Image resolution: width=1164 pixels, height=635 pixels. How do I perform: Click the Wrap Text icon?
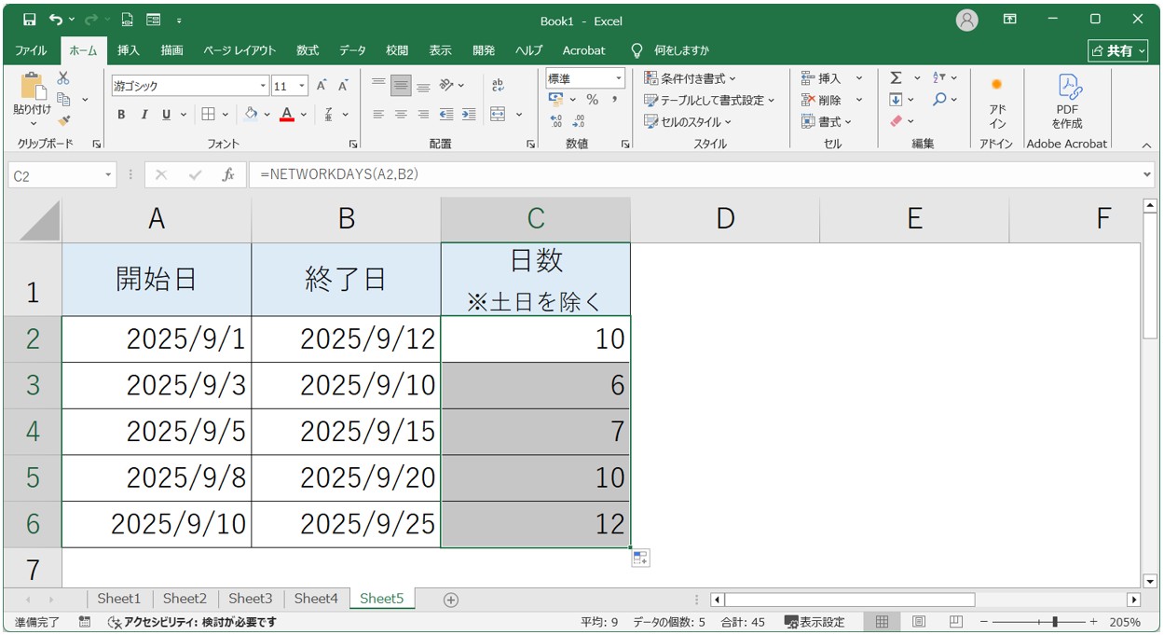click(x=498, y=86)
